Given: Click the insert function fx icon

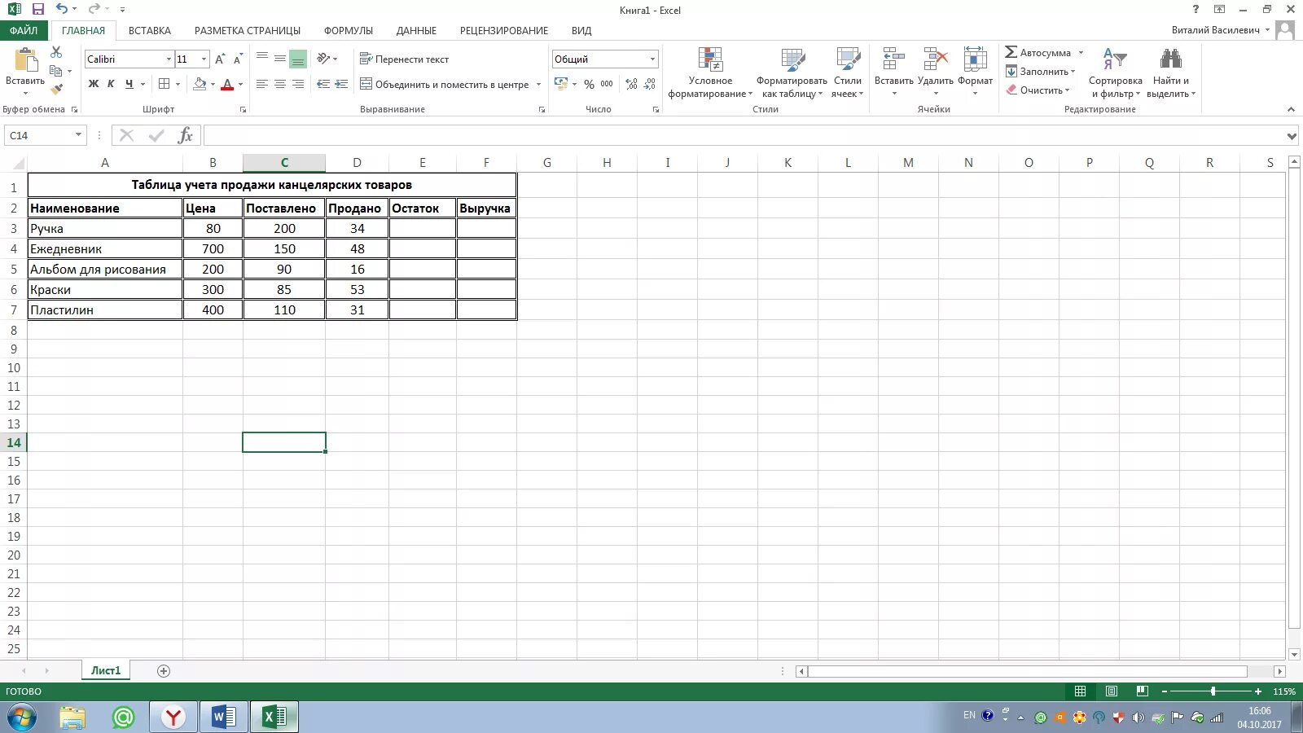Looking at the screenshot, I should [185, 135].
